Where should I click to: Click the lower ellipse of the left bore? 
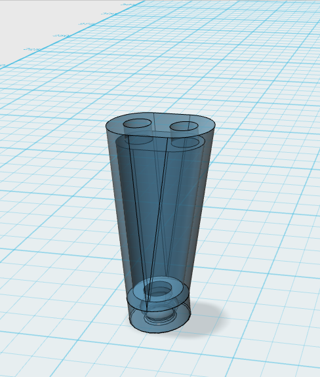click(x=138, y=138)
